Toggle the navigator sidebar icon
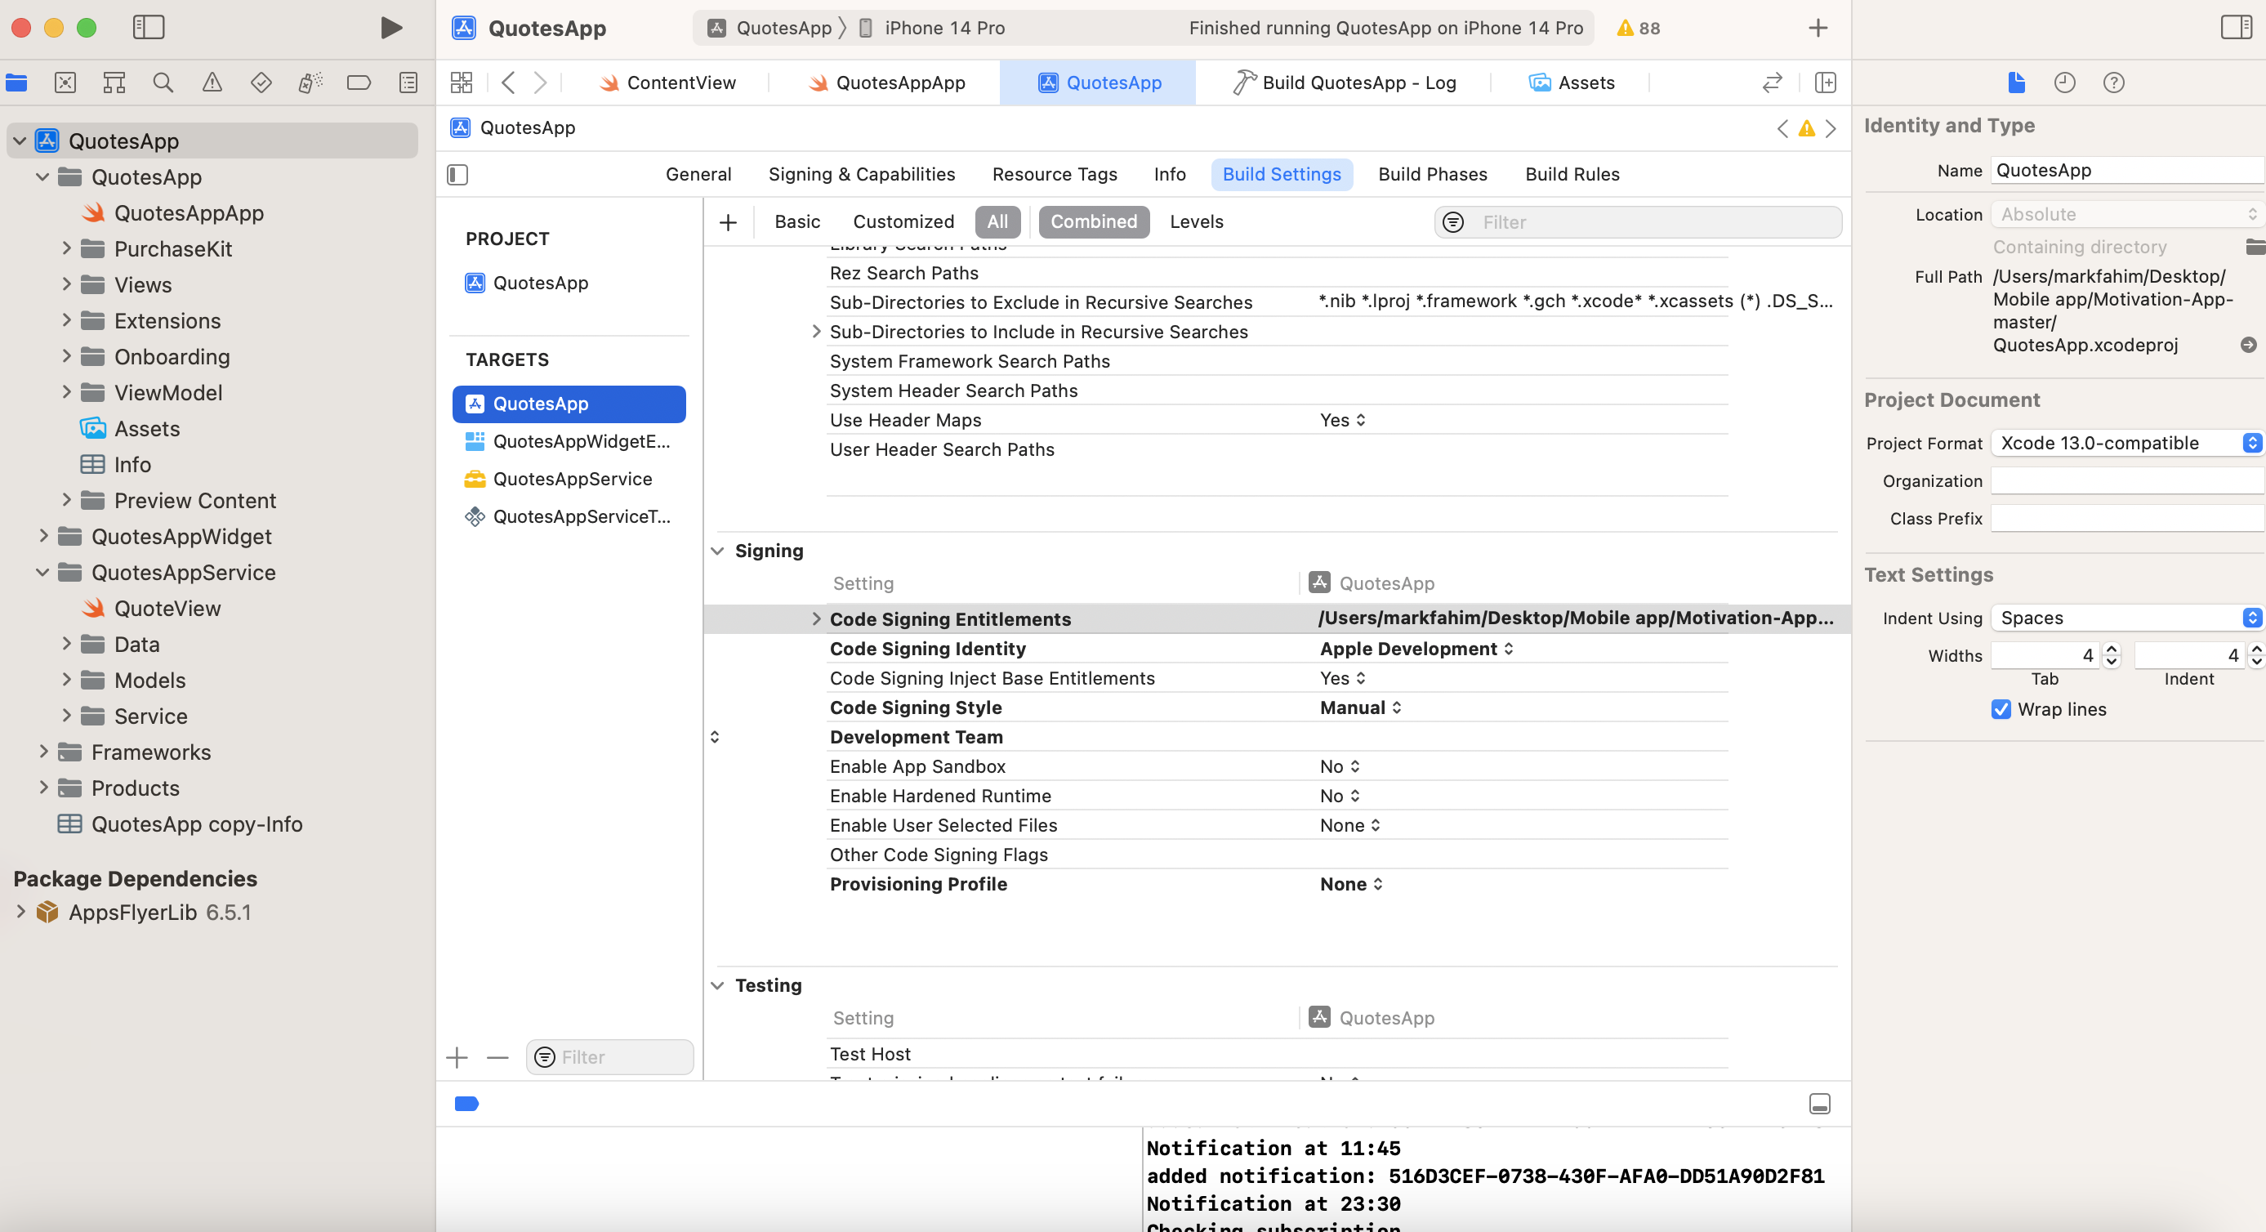Screen dimensions: 2266x1232 click(149, 27)
